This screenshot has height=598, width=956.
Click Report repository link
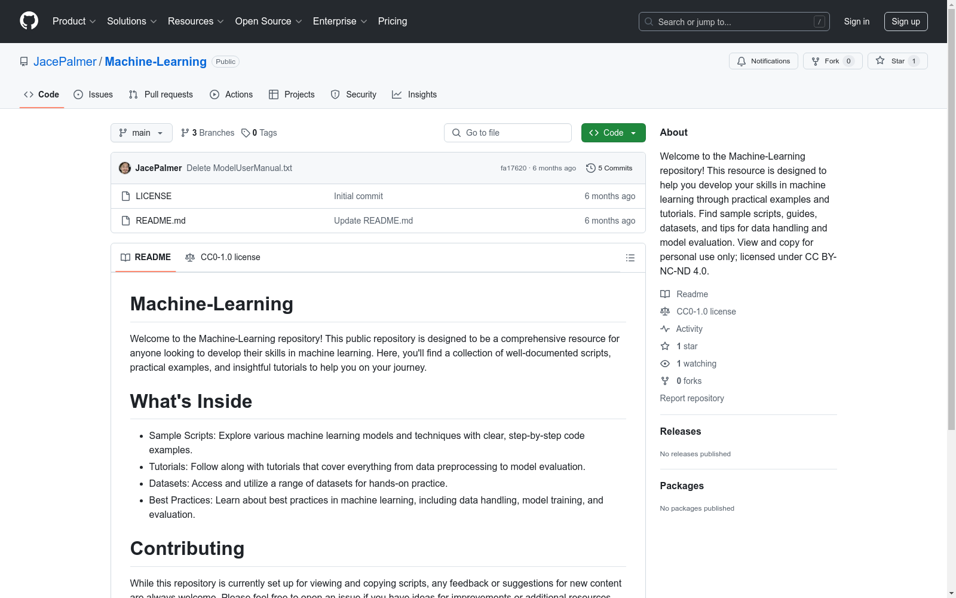tap(692, 398)
